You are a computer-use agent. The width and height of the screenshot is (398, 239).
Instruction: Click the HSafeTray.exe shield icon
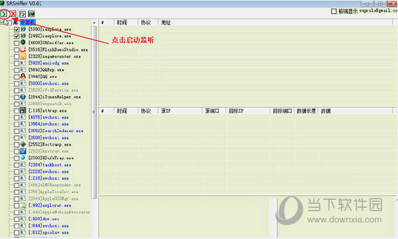[23, 158]
